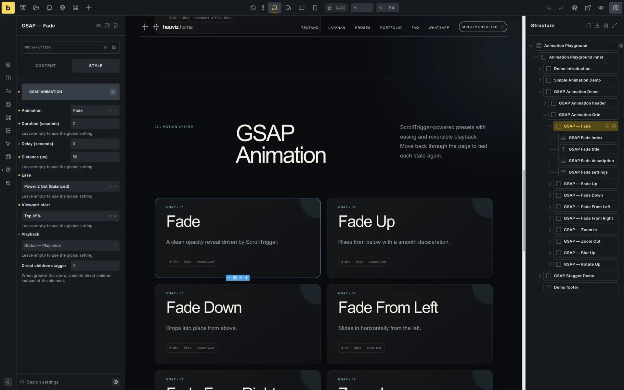Toggle the GSAP — Fade Up tree checkbox icon
This screenshot has width=624, height=390.
point(558,184)
